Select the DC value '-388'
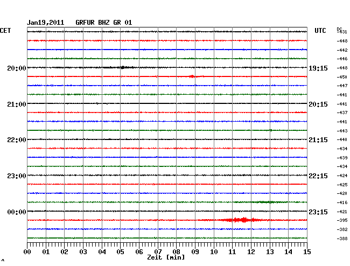 (342, 239)
